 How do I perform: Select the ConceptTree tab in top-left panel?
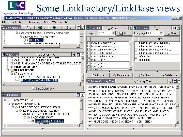coord(11,28)
